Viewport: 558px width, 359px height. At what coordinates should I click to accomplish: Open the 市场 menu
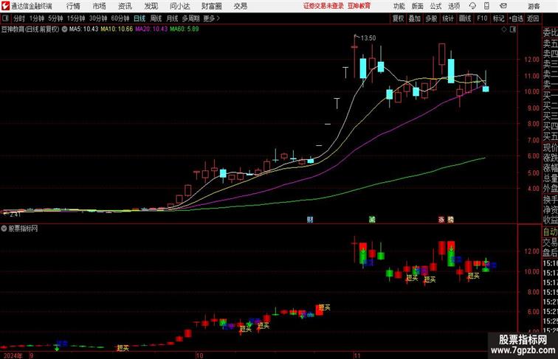coord(100,6)
